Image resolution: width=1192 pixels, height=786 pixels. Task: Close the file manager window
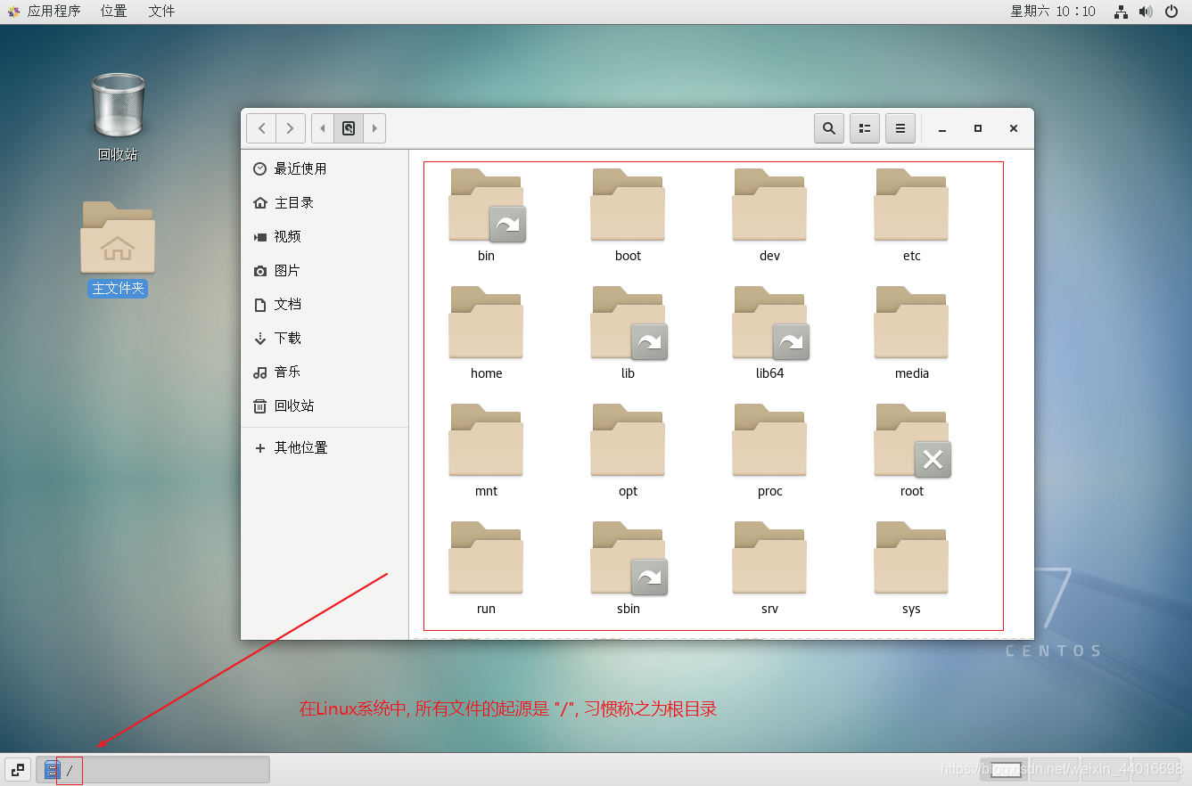point(1014,128)
